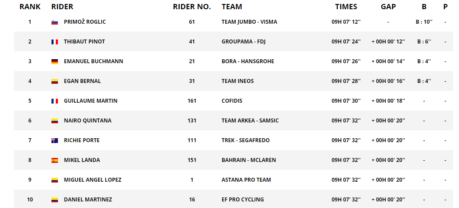
Task: Click the TEAM column header
Action: (x=232, y=7)
